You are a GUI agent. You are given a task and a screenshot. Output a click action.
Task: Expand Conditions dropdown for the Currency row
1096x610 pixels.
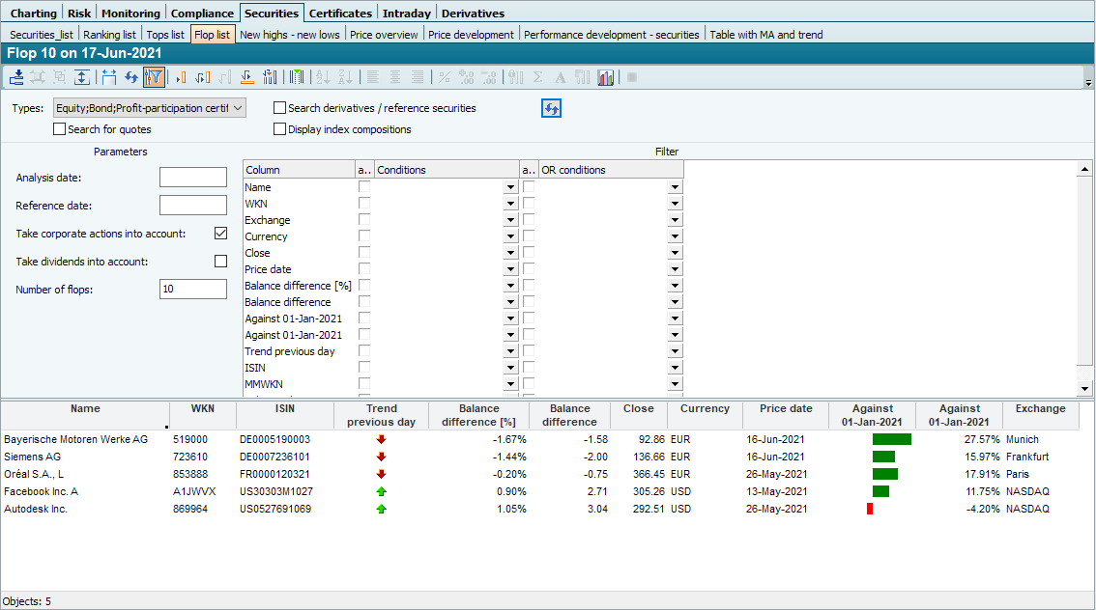click(x=510, y=236)
